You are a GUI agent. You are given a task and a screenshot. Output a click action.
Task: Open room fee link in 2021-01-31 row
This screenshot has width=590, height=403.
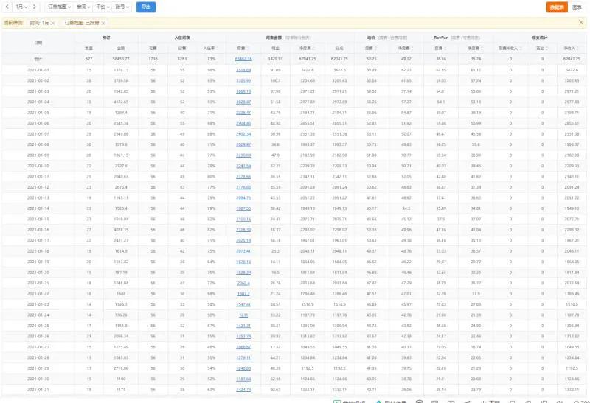pos(243,390)
